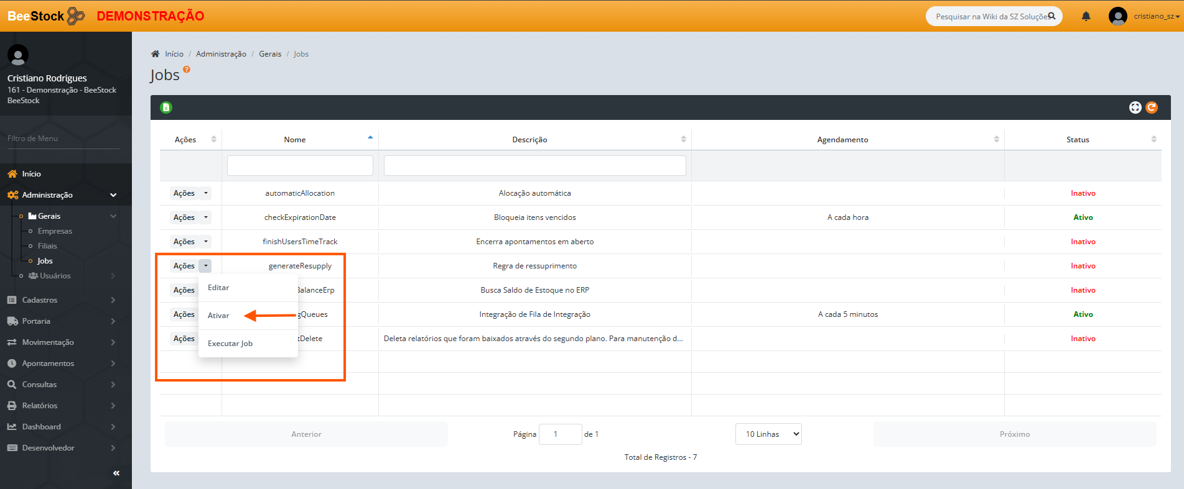The image size is (1184, 489).
Task: Expand the Cadastros sidebar menu
Action: pos(61,300)
